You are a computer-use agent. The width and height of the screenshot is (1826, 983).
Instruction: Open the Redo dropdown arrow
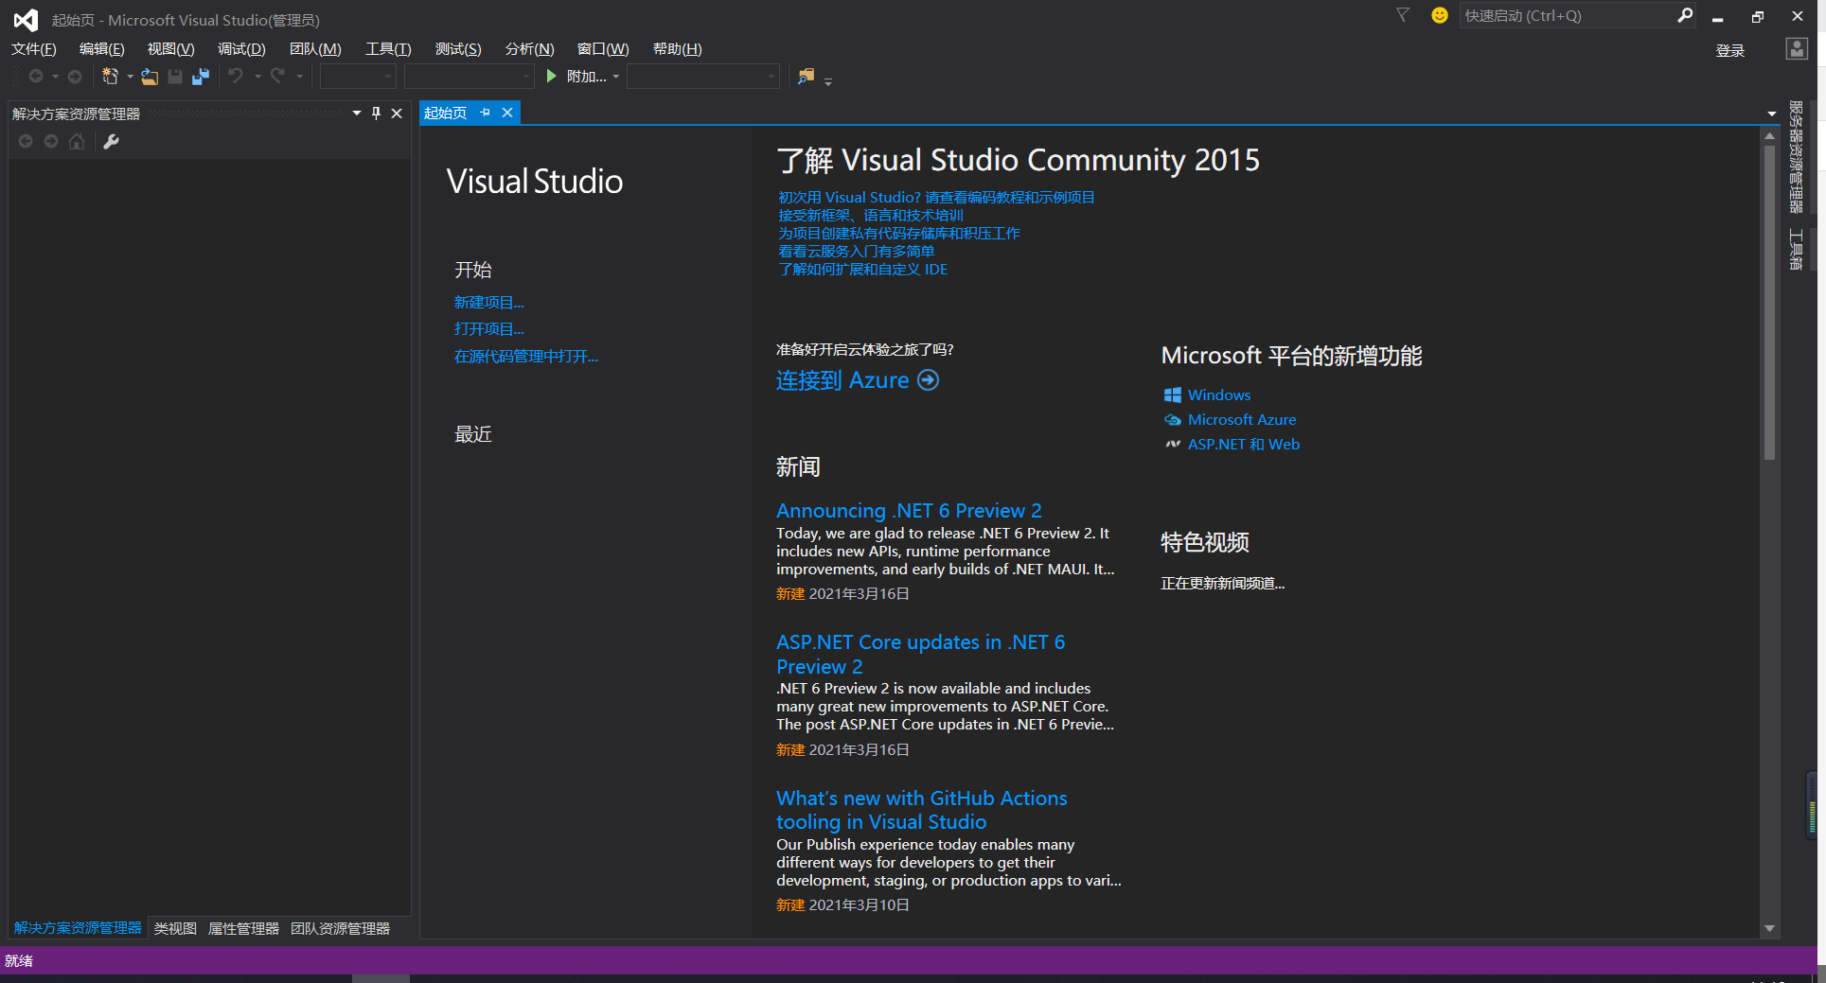pyautogui.click(x=299, y=77)
